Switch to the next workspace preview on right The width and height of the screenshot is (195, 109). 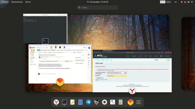(188, 53)
